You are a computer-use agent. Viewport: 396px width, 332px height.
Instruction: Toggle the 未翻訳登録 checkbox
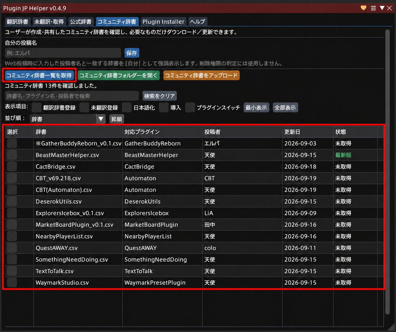click(x=84, y=108)
